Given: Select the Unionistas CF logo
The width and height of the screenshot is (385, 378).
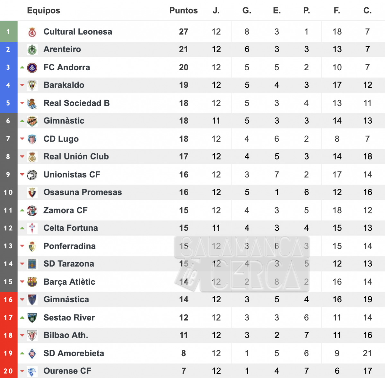Looking at the screenshot, I should tap(32, 175).
